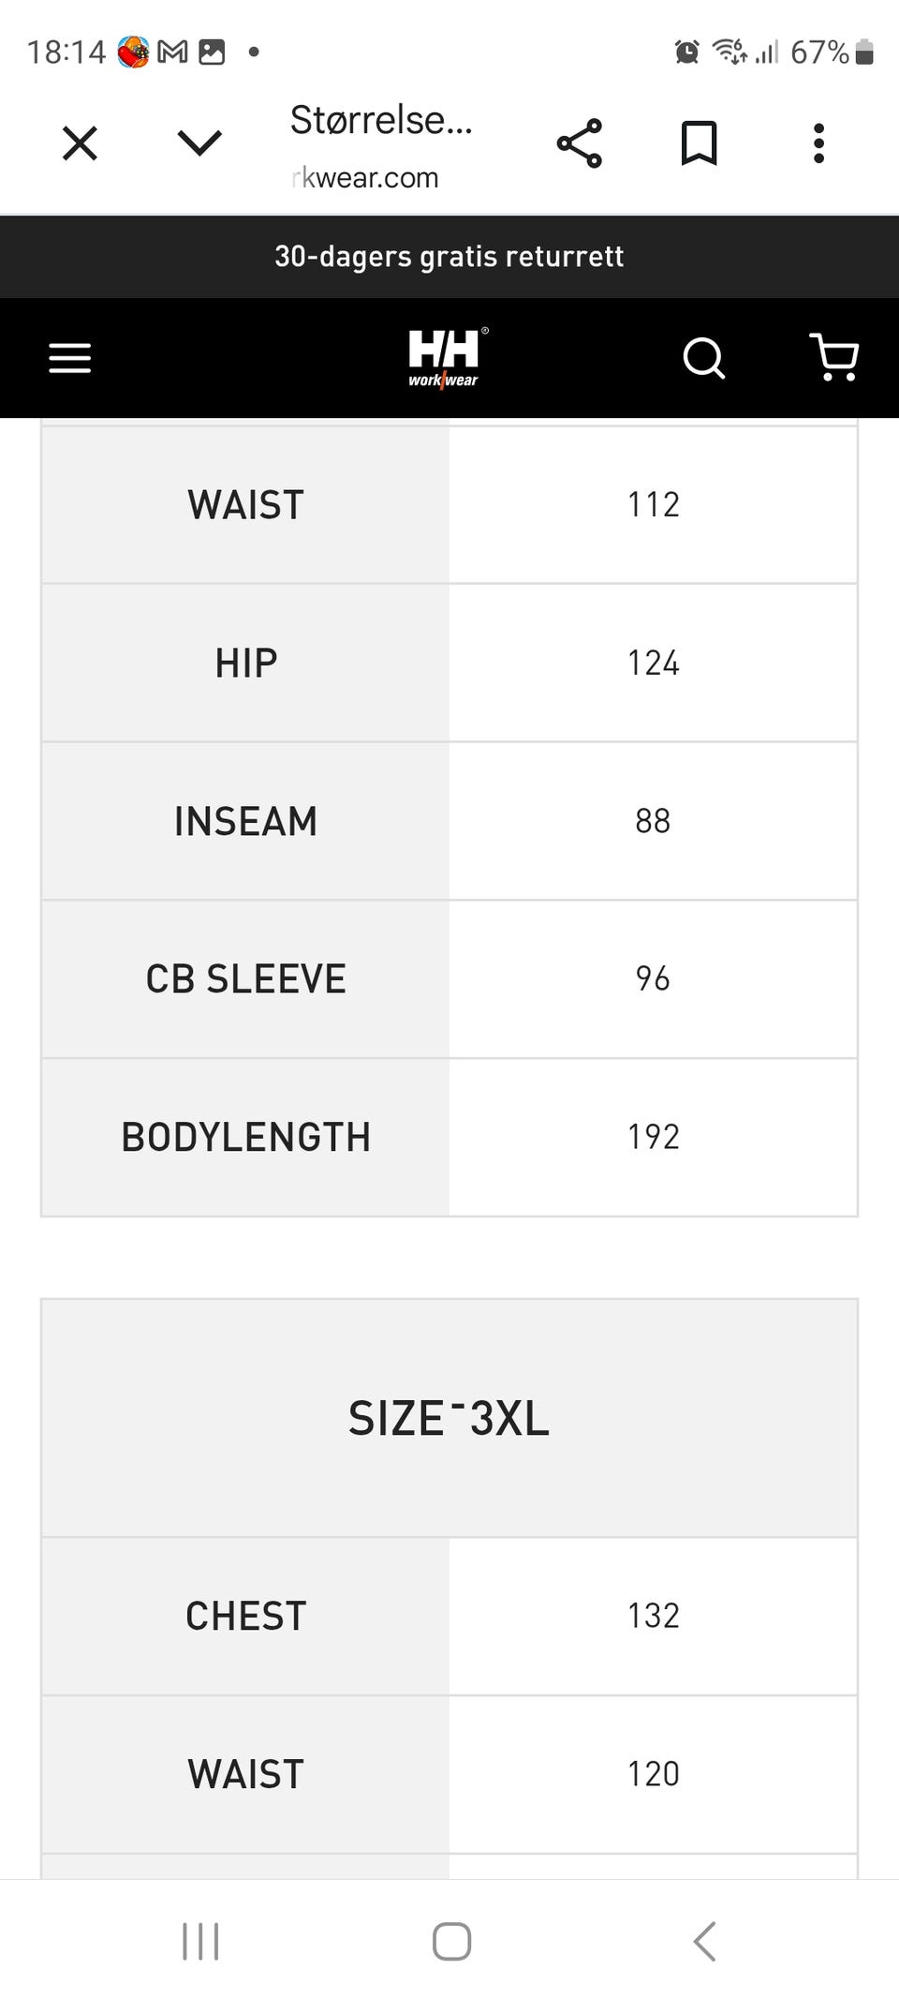
Task: Bookmark this page
Action: (x=699, y=143)
